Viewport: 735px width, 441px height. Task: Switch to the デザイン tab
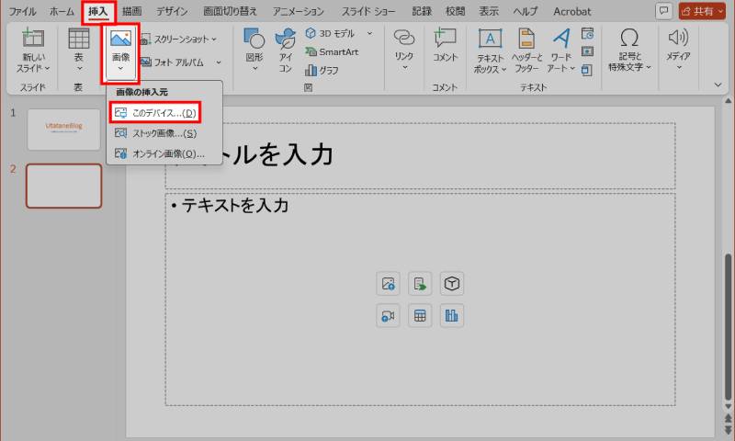click(x=172, y=11)
